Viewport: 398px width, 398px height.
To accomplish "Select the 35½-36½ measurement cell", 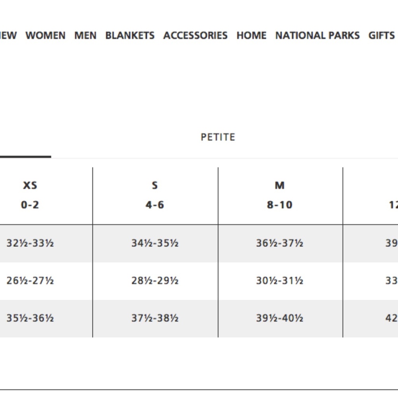I will coord(30,318).
